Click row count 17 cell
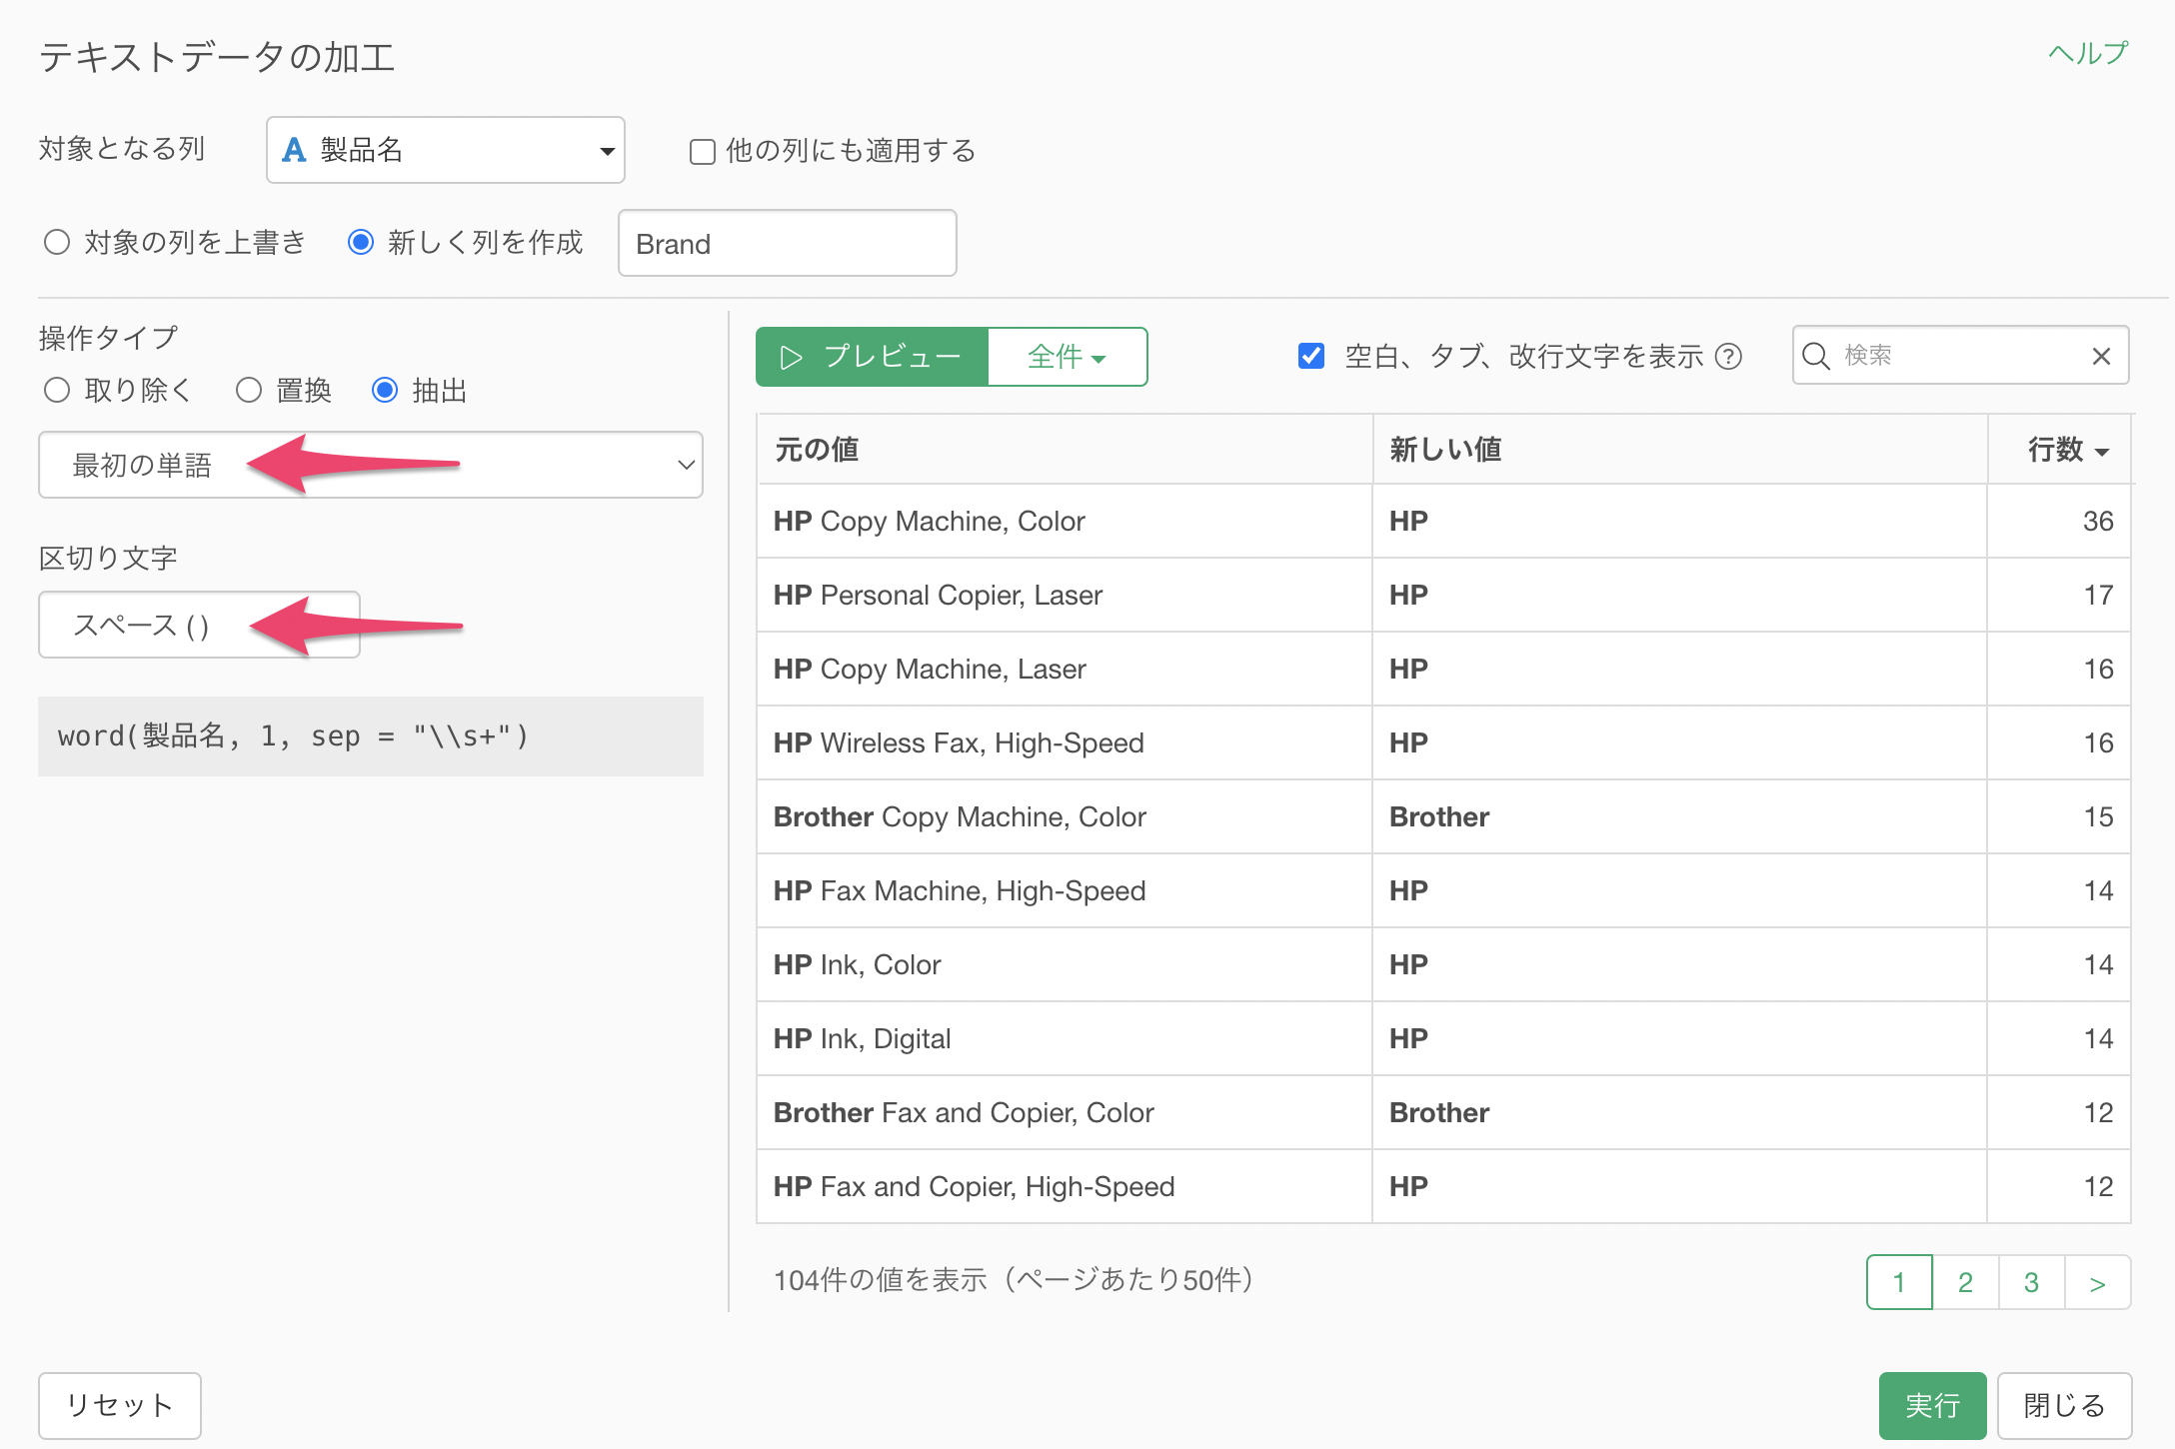 coord(2059,596)
